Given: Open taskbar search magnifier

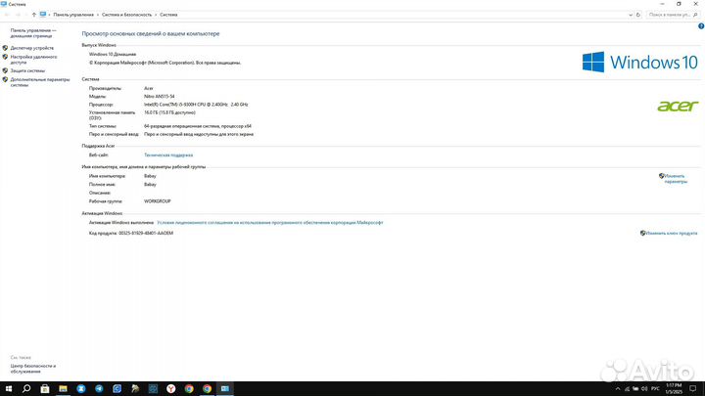Looking at the screenshot, I should 26,389.
